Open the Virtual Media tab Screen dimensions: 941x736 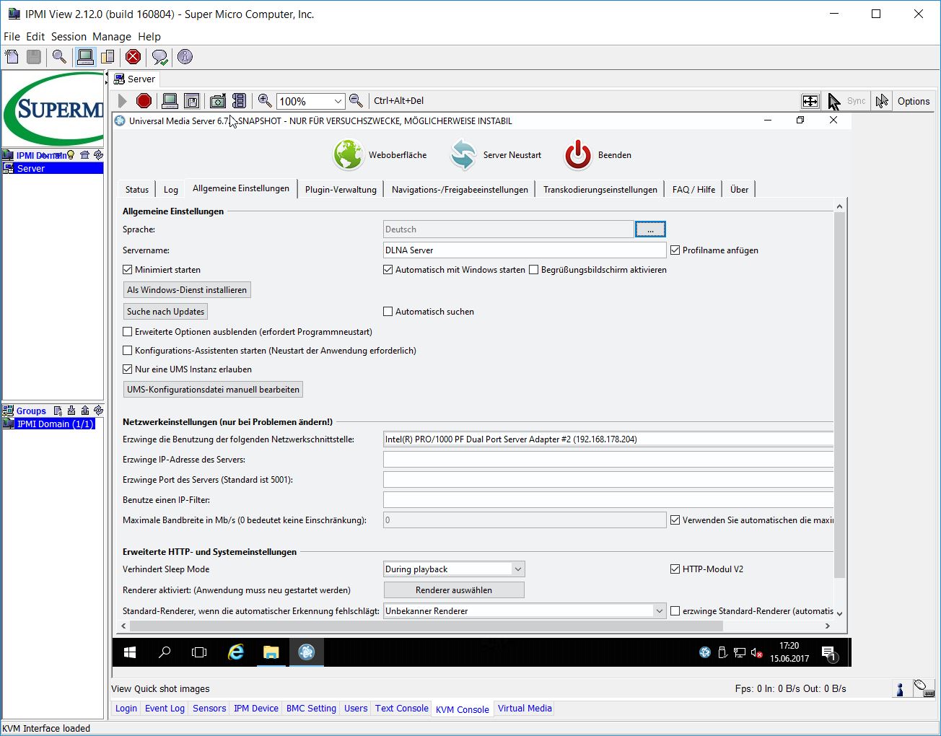click(x=525, y=709)
